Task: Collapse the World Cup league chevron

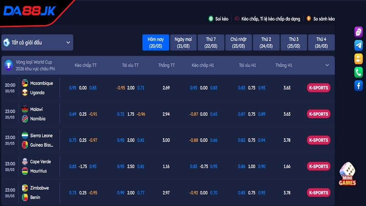Action: click(327, 65)
